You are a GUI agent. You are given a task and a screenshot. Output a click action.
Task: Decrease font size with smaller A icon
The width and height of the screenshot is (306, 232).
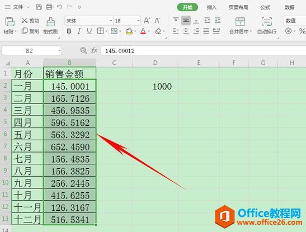tap(157, 21)
